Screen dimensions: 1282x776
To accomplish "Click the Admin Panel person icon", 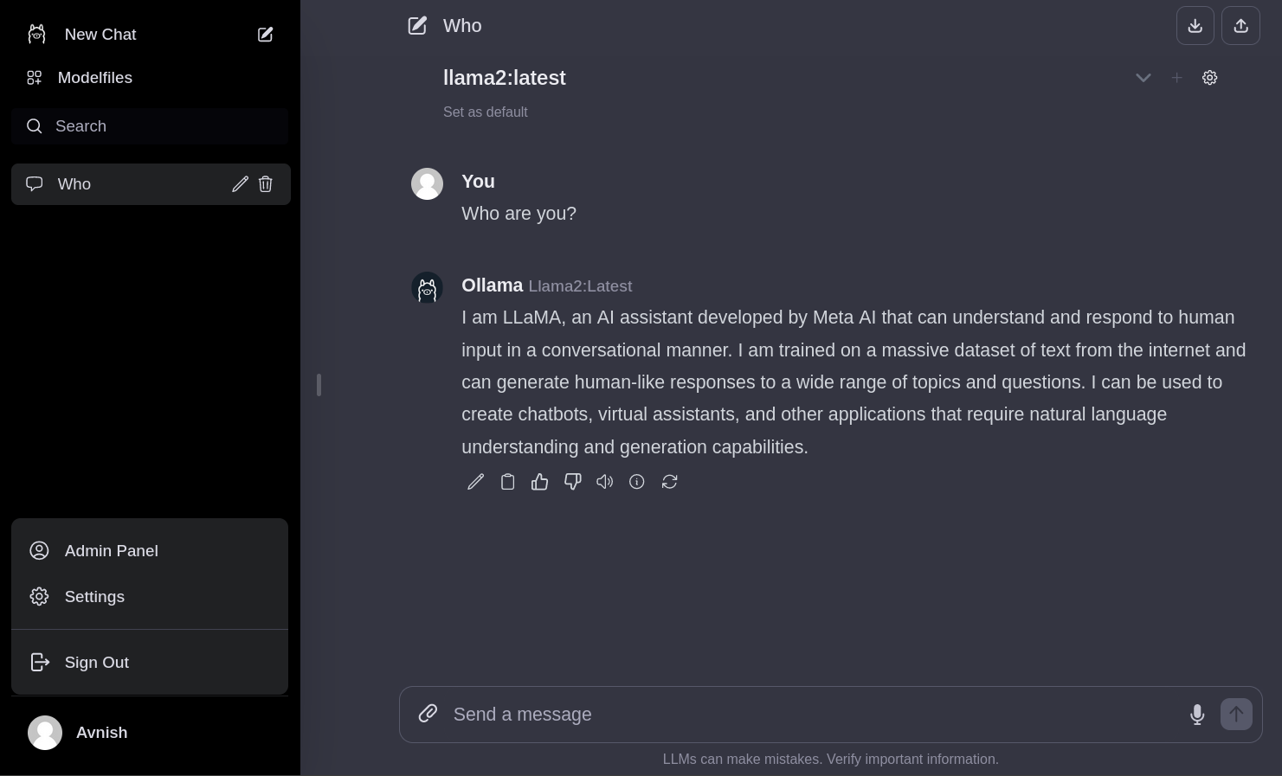I will 39,551.
